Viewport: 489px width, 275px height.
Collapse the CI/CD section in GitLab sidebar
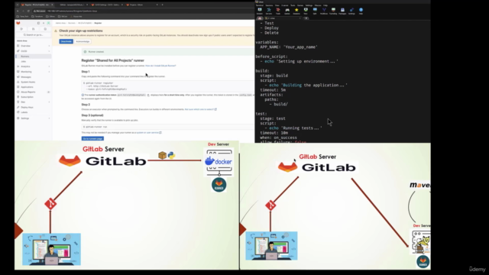(x=34, y=51)
